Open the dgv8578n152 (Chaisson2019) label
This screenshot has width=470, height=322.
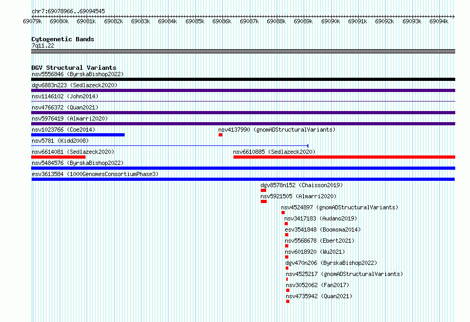pos(302,185)
